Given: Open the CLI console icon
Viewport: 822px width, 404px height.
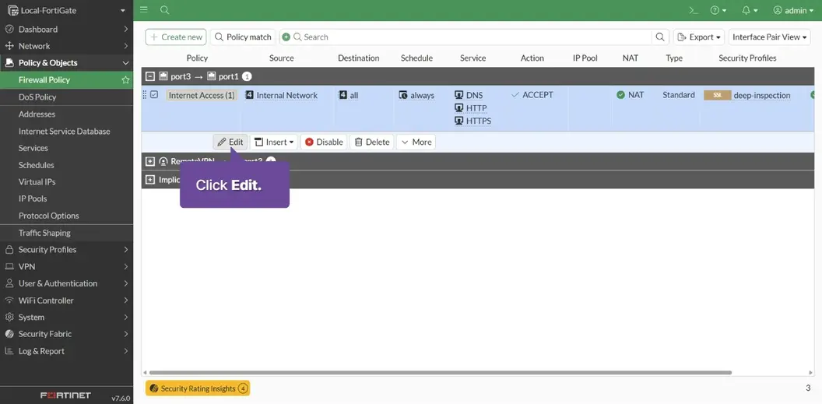Looking at the screenshot, I should click(694, 10).
